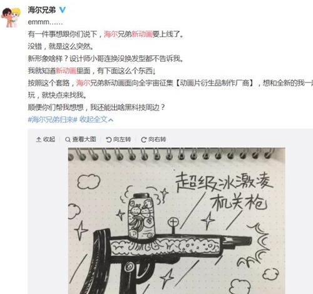This screenshot has height=294, width=313.
Task: Click the 向左转 rotate-left icon
Action: (x=108, y=139)
